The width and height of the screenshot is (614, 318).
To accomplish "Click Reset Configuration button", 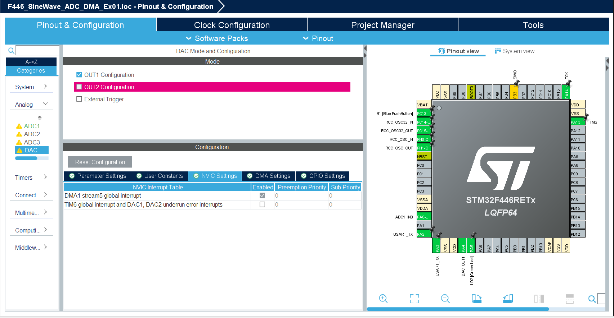I will pyautogui.click(x=100, y=162).
